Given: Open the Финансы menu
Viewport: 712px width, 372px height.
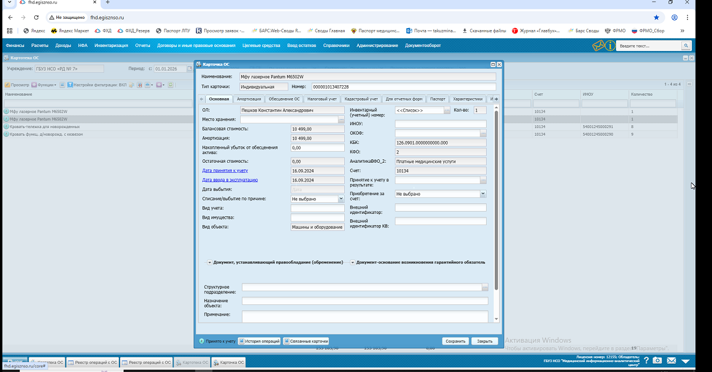Looking at the screenshot, I should (x=15, y=45).
